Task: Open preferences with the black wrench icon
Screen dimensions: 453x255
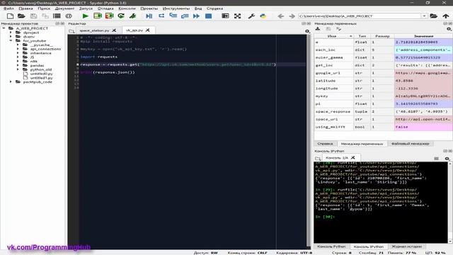Action: (251, 16)
